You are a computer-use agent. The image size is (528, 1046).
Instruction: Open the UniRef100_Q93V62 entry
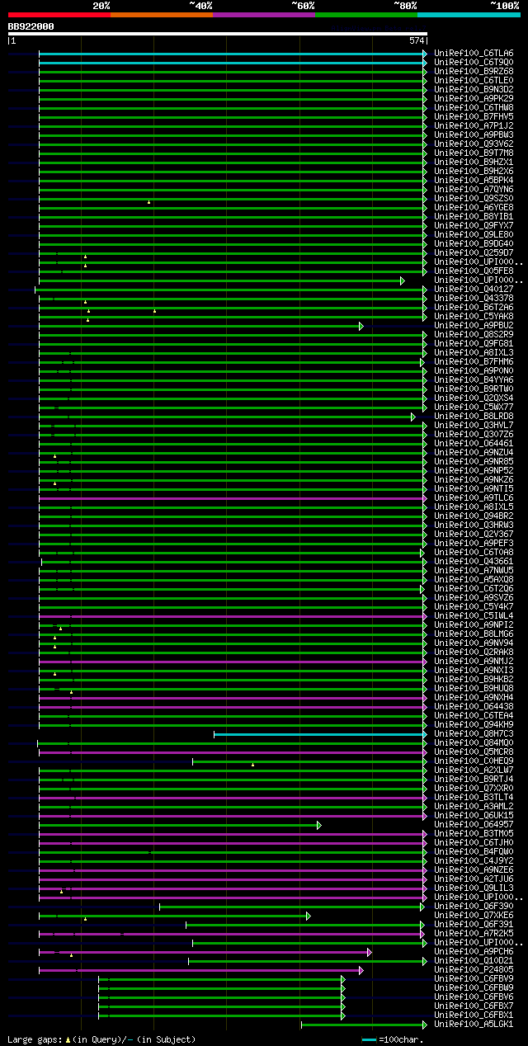point(474,144)
